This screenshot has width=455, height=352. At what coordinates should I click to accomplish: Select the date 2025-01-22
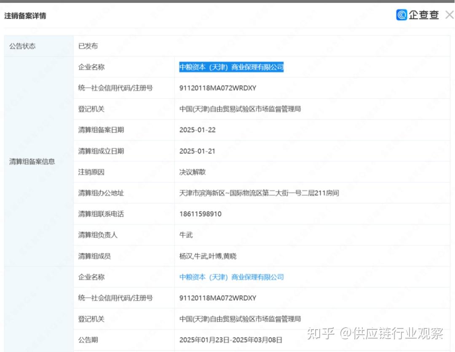(197, 130)
